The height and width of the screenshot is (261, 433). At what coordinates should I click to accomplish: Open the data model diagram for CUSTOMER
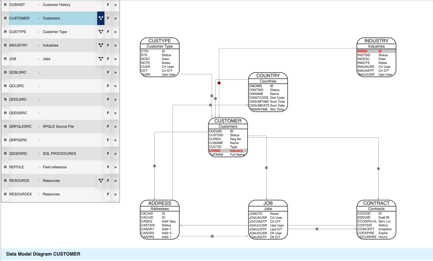point(101,18)
